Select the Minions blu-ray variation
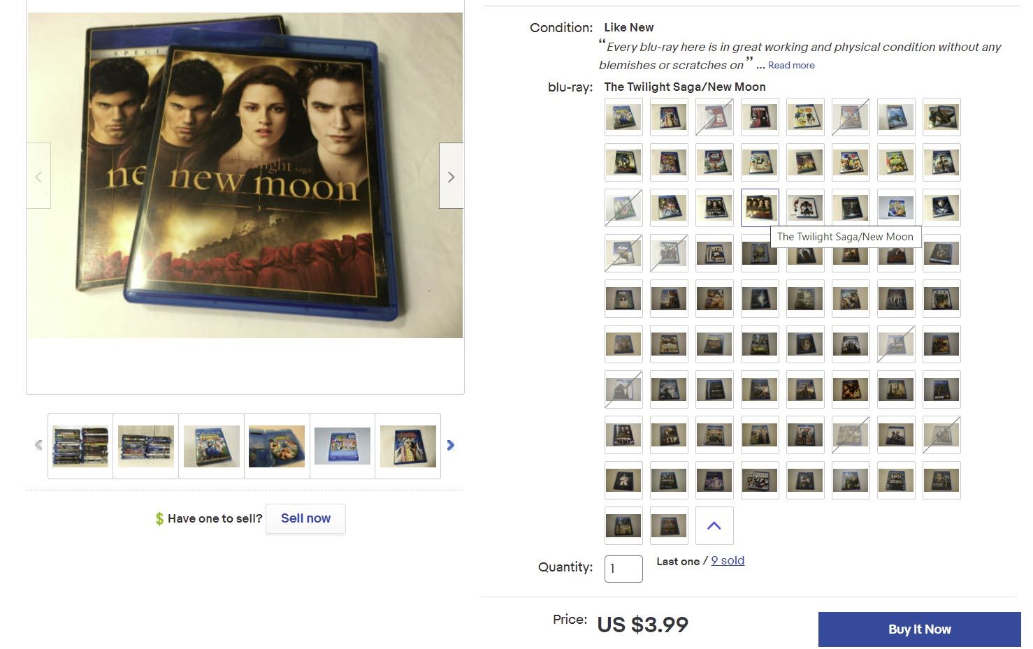This screenshot has height=649, width=1033. click(805, 117)
